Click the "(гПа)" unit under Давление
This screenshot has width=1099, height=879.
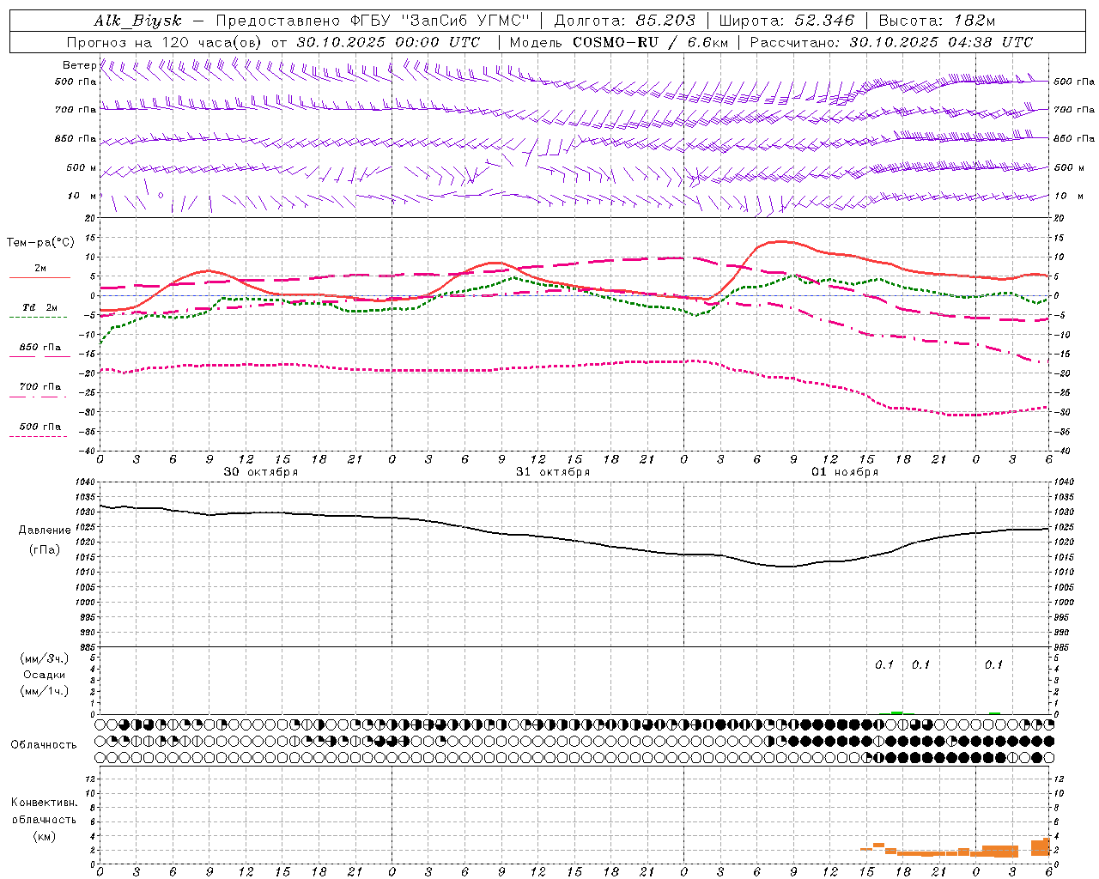[x=44, y=550]
